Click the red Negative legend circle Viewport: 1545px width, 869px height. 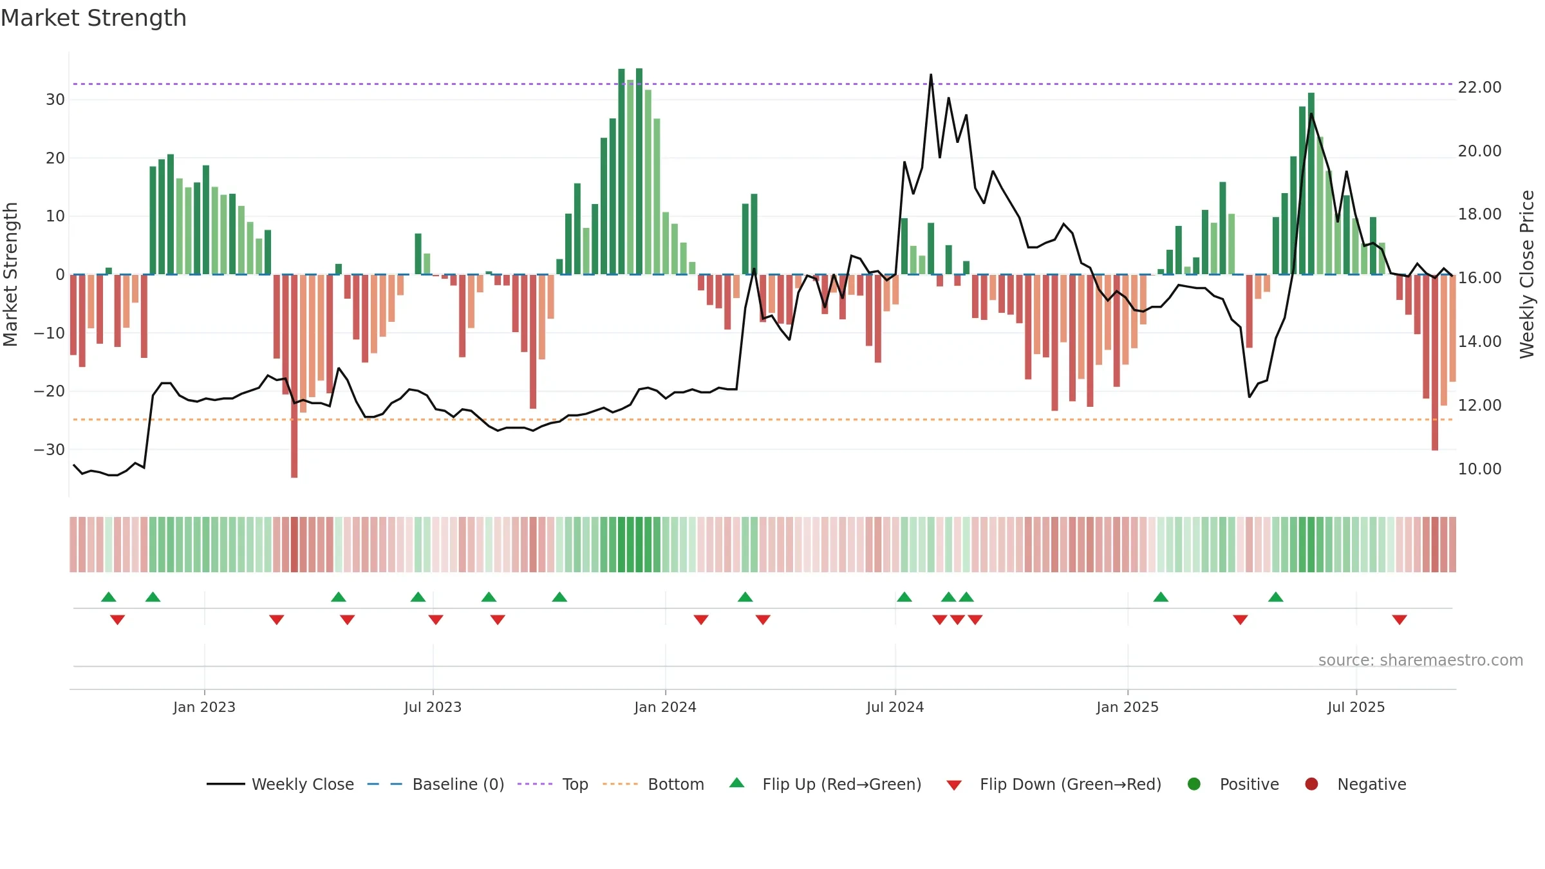pos(1311,784)
